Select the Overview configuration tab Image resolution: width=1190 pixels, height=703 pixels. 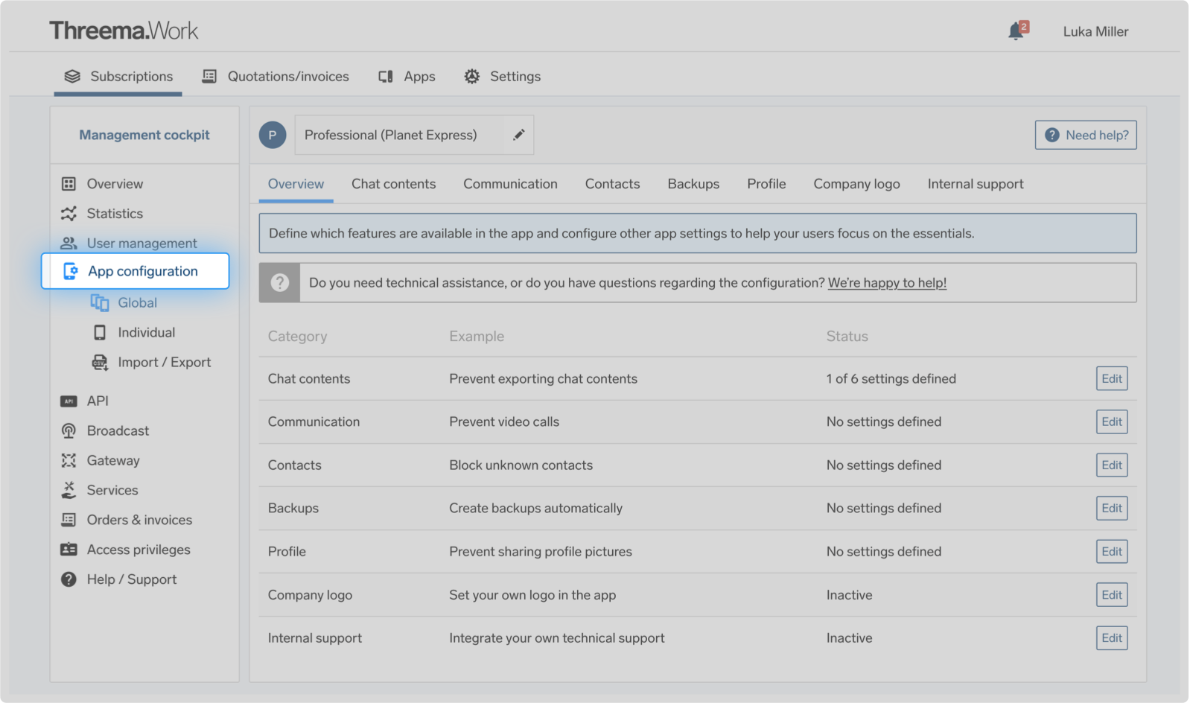tap(296, 184)
